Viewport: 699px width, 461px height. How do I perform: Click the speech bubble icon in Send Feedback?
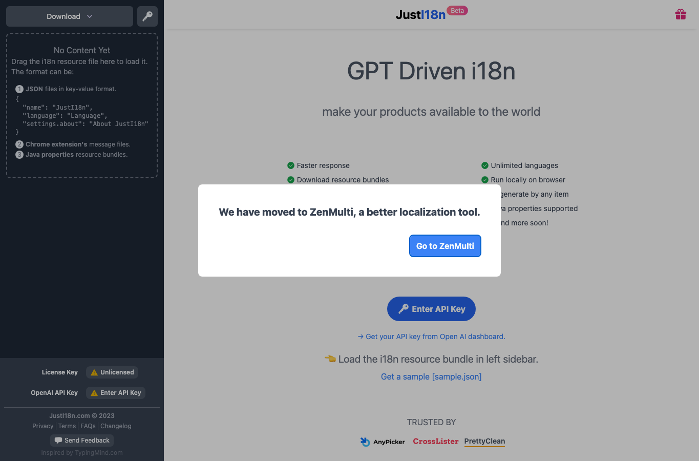[58, 441]
